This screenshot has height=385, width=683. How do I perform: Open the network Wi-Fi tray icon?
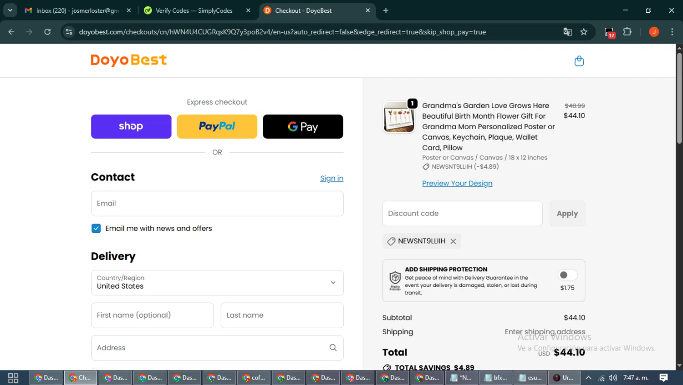(601, 378)
